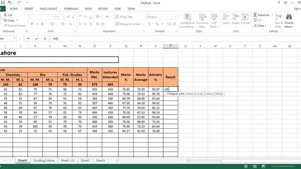Undo the last action

[x=9, y=2]
